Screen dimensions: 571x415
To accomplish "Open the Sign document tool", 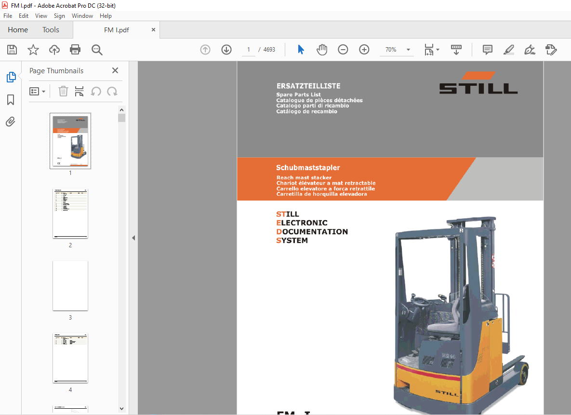I will tap(530, 50).
